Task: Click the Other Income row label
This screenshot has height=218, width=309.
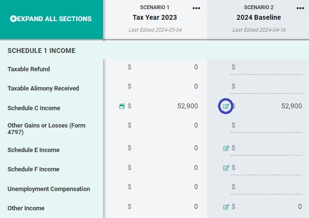Action: [x=26, y=208]
